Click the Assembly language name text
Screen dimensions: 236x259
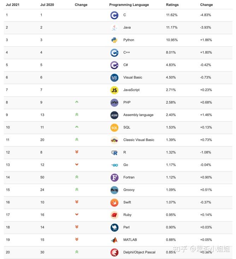tap(138, 115)
